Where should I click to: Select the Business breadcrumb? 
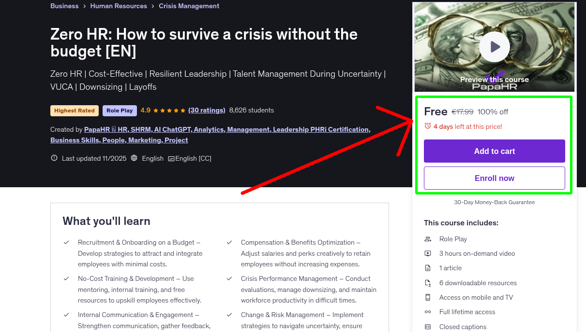pos(64,6)
